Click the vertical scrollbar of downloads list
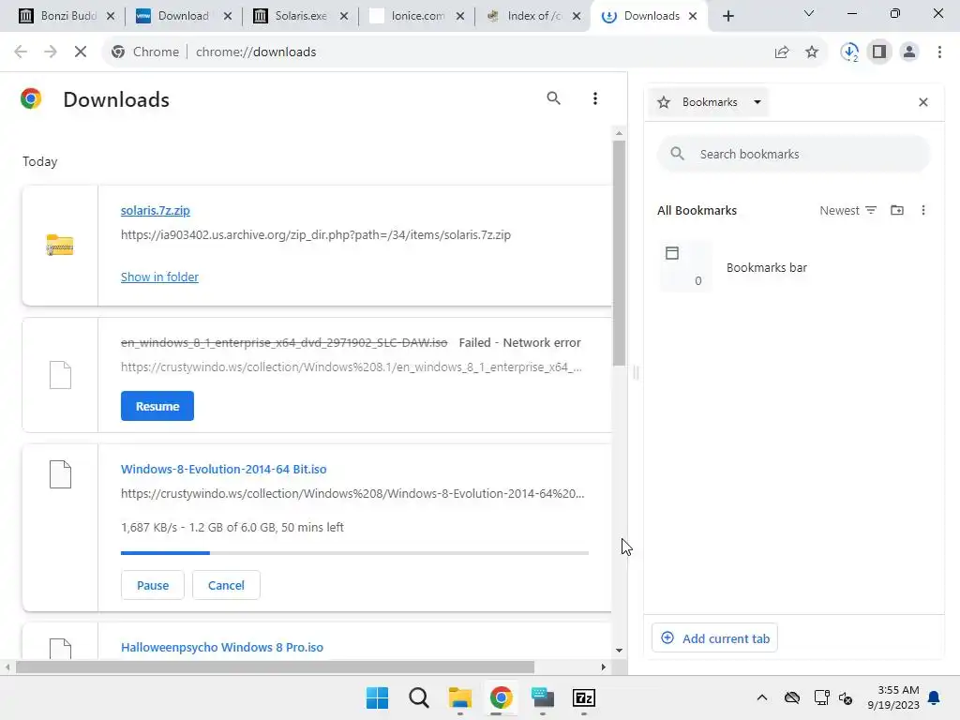The height and width of the screenshot is (720, 960). (619, 253)
